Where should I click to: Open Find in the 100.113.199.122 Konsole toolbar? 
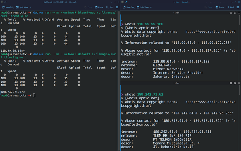pos(110,7)
